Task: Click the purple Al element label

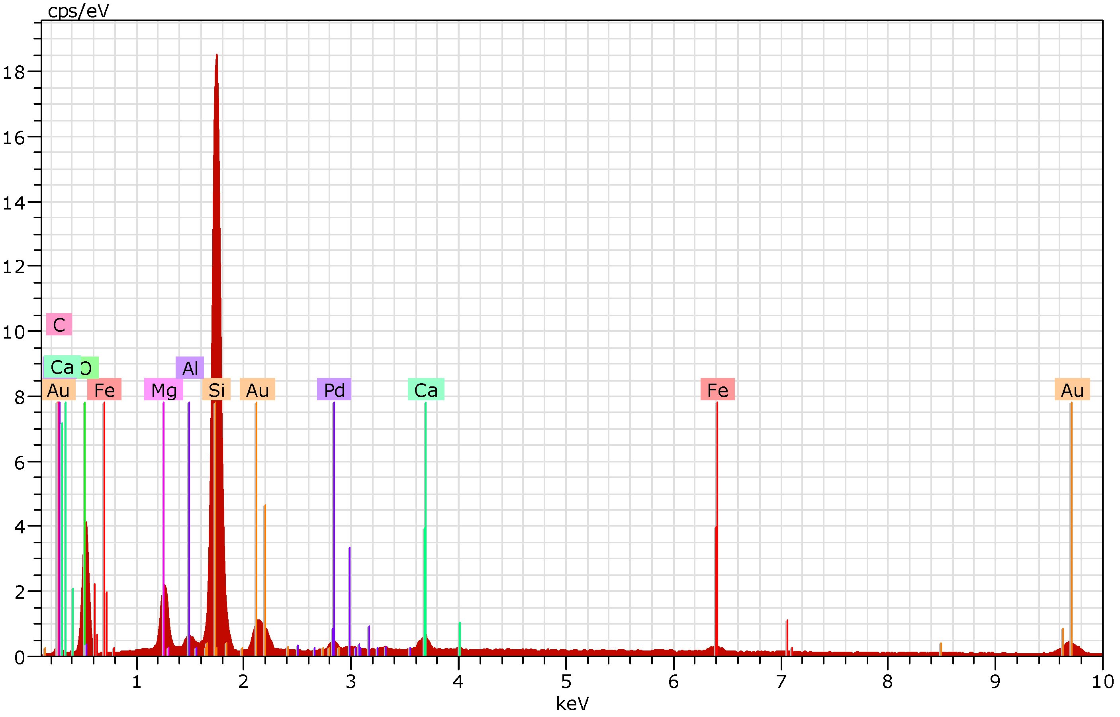Action: coord(190,368)
